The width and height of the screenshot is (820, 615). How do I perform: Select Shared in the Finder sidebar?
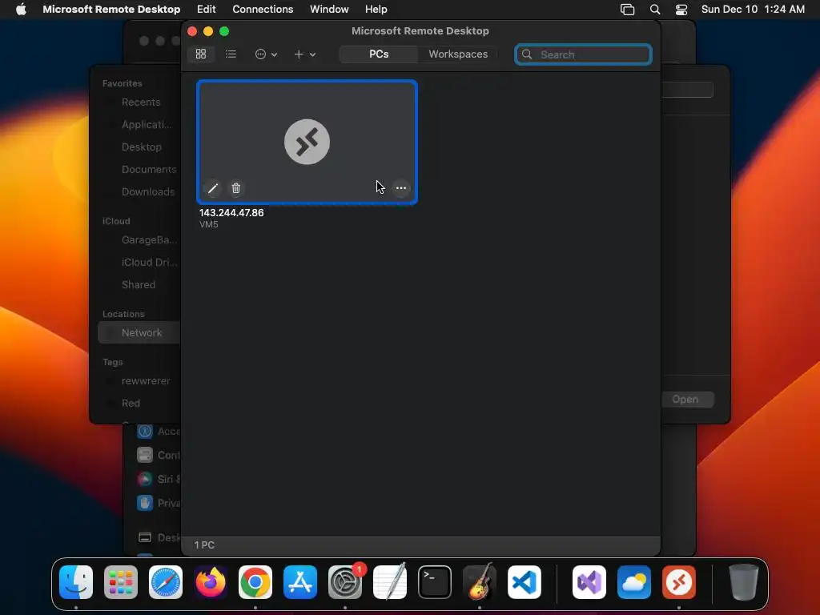coord(138,284)
